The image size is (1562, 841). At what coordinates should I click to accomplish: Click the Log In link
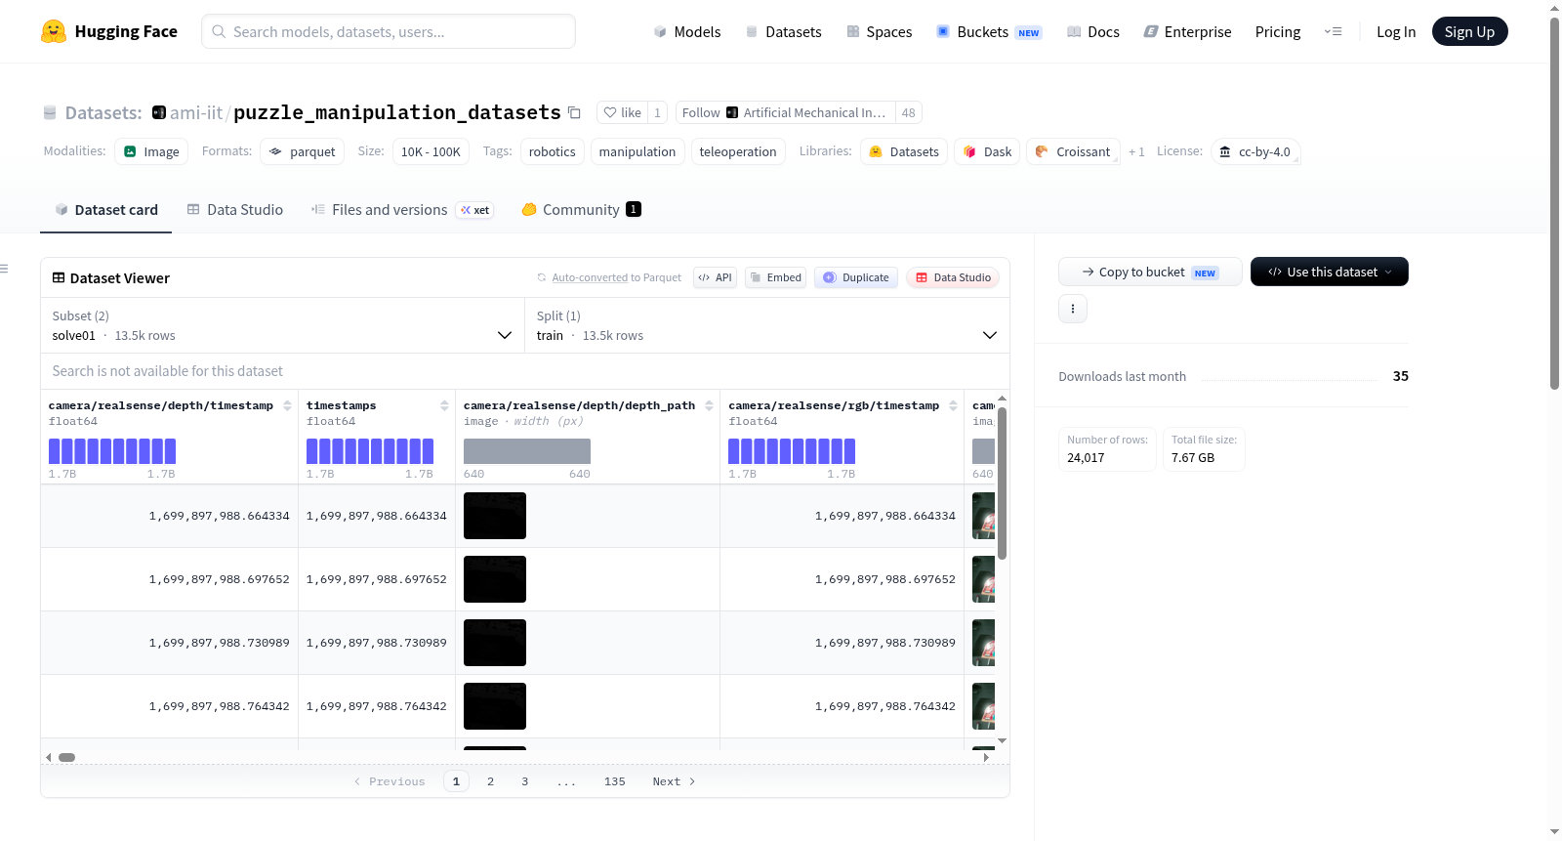[1396, 31]
